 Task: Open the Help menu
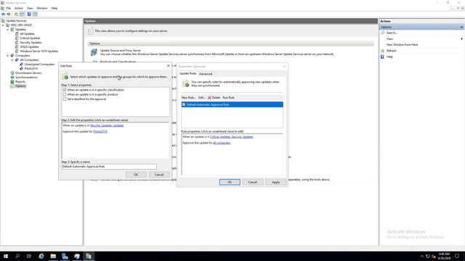point(54,8)
